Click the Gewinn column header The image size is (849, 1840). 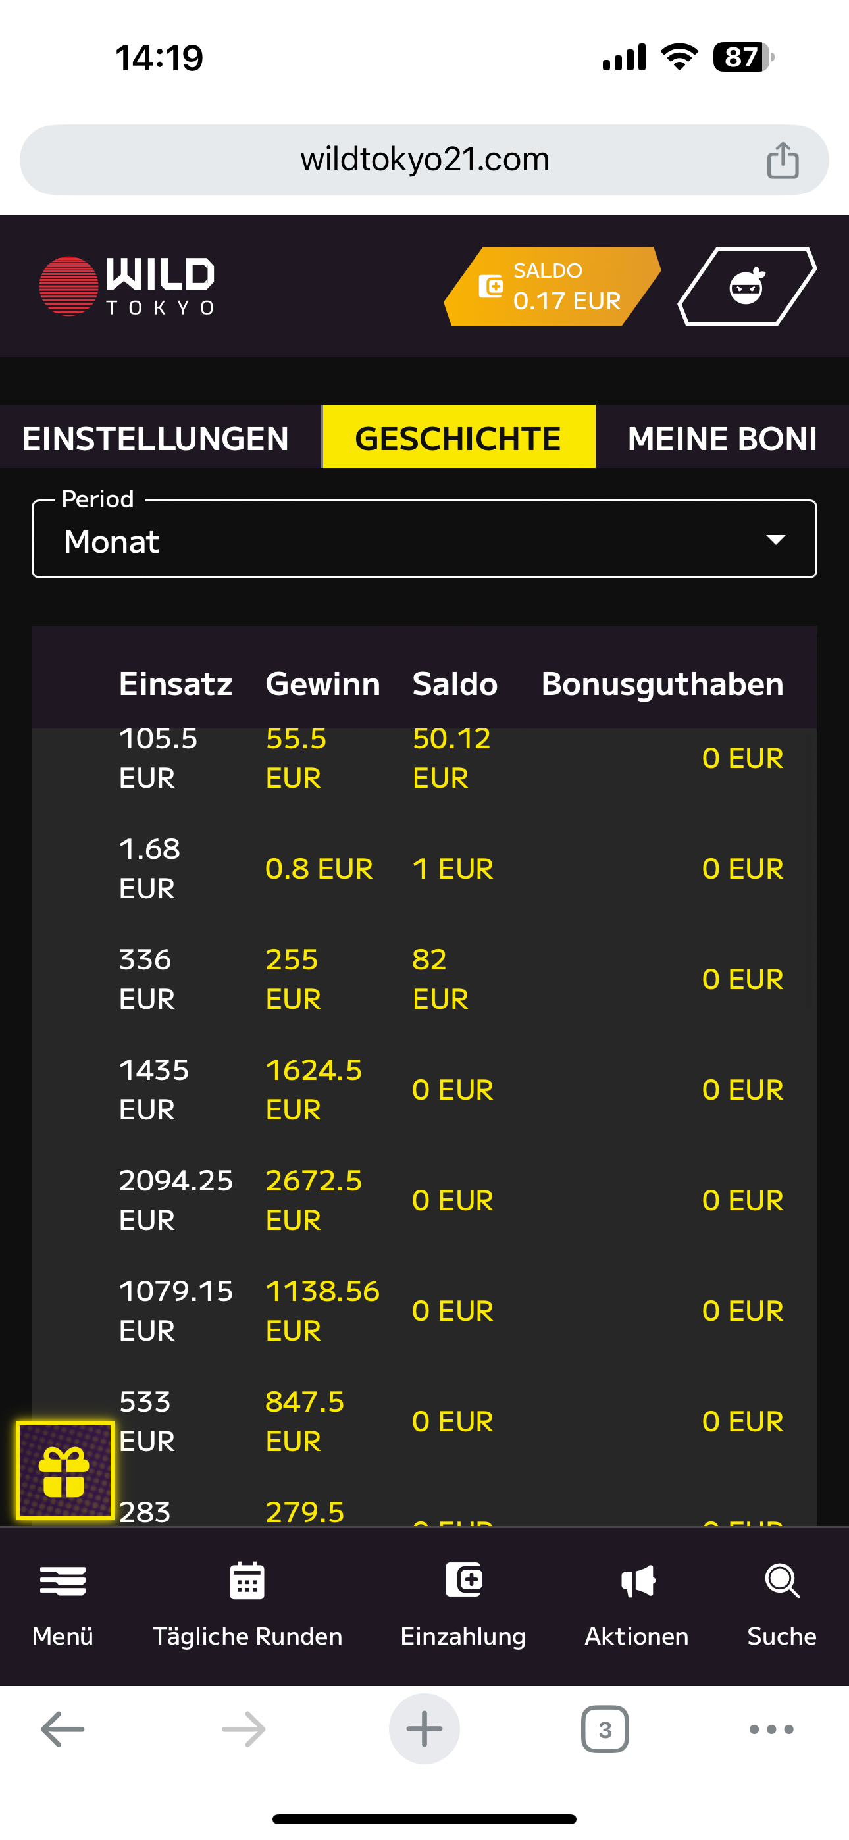(x=322, y=684)
